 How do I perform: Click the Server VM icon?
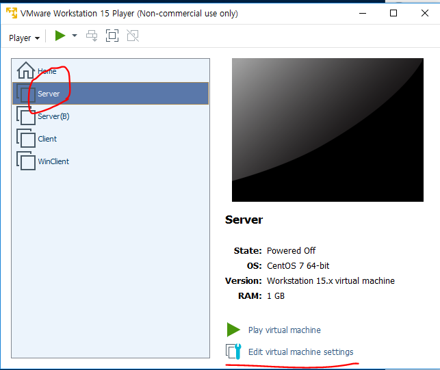coord(26,94)
